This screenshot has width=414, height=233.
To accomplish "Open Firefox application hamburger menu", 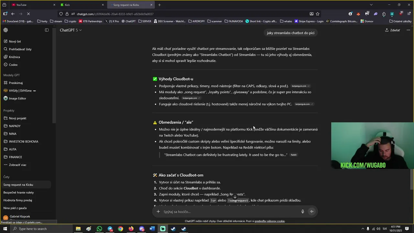I will 409,14.
